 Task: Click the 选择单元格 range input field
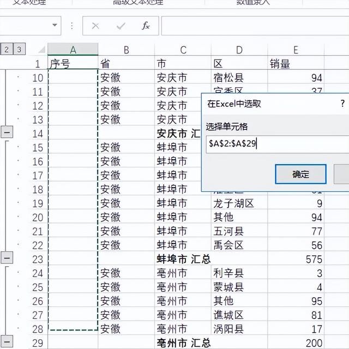pyautogui.click(x=278, y=144)
